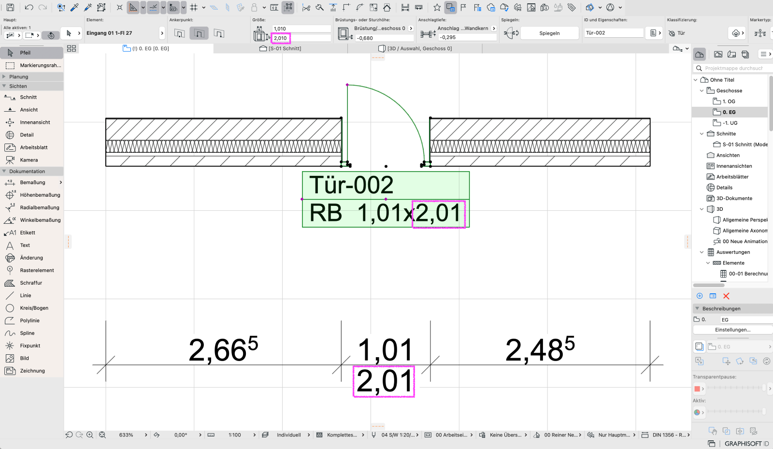773x449 pixels.
Task: Click the red delete X in navigator
Action: pos(726,296)
